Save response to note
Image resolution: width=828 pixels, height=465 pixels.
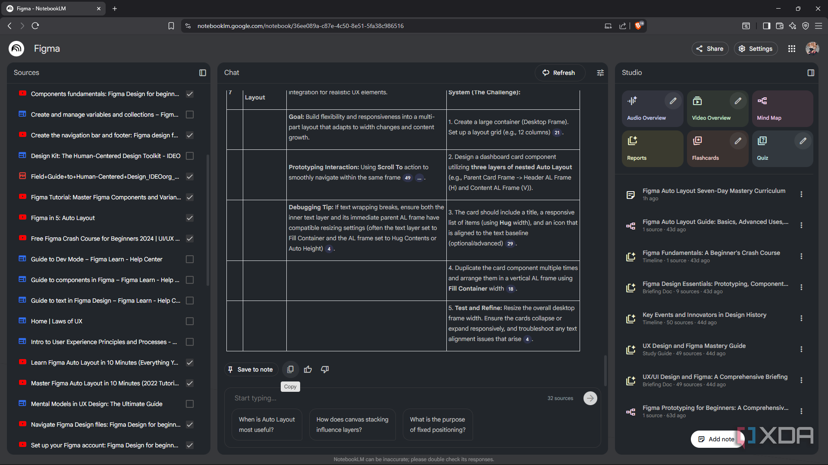(251, 369)
